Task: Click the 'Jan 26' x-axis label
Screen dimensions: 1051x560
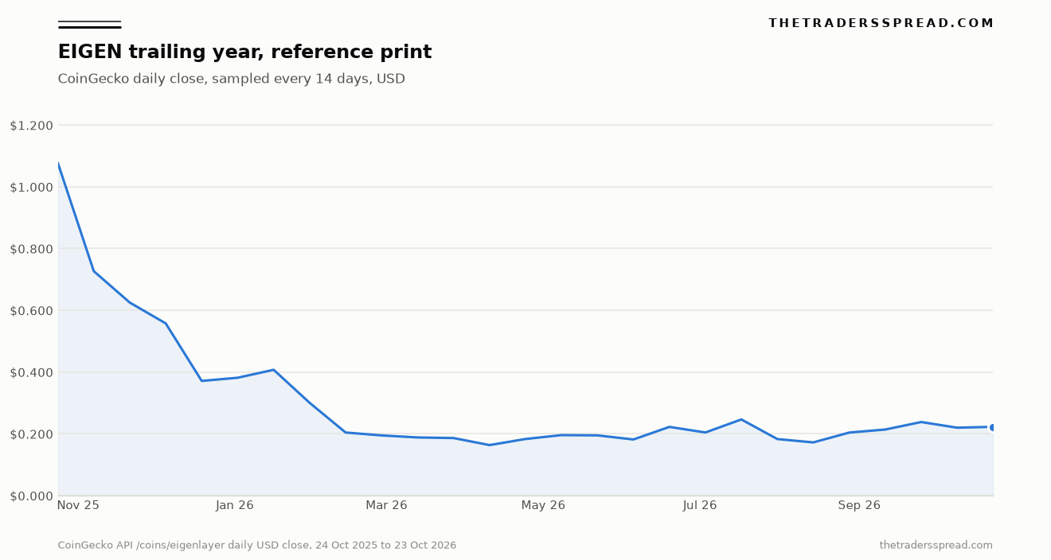Action: coord(235,505)
